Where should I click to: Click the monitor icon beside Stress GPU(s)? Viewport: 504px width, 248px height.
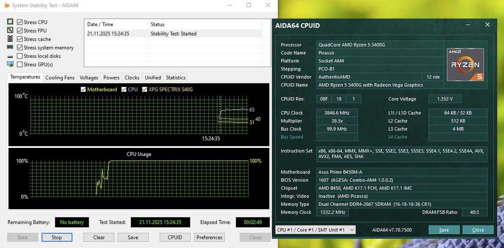[x=10, y=64]
